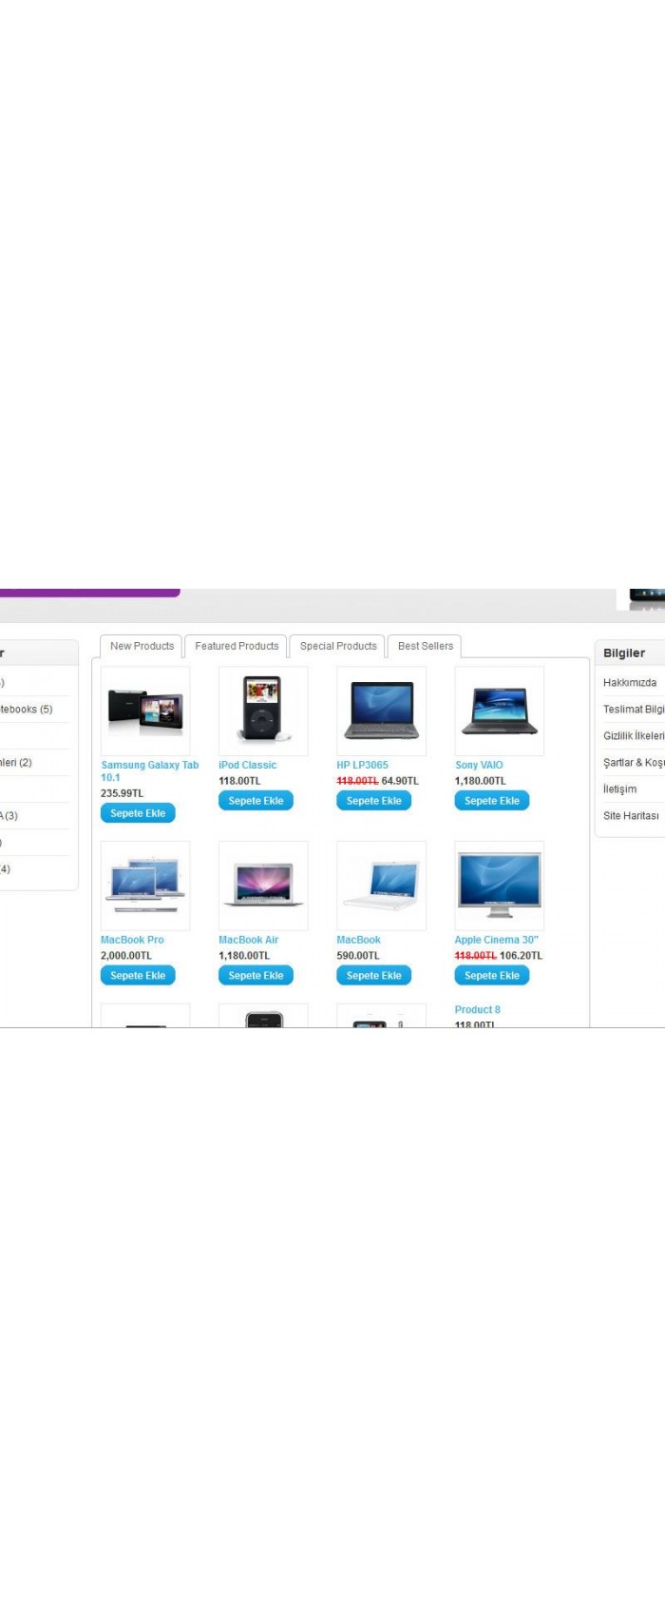Open the Apple Cinema 30" title link
Image resolution: width=665 pixels, height=1617 pixels.
[496, 940]
